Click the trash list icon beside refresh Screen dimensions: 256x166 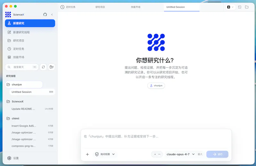coord(52,67)
